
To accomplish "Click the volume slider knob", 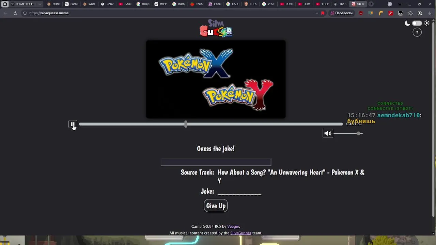I will tap(359, 133).
